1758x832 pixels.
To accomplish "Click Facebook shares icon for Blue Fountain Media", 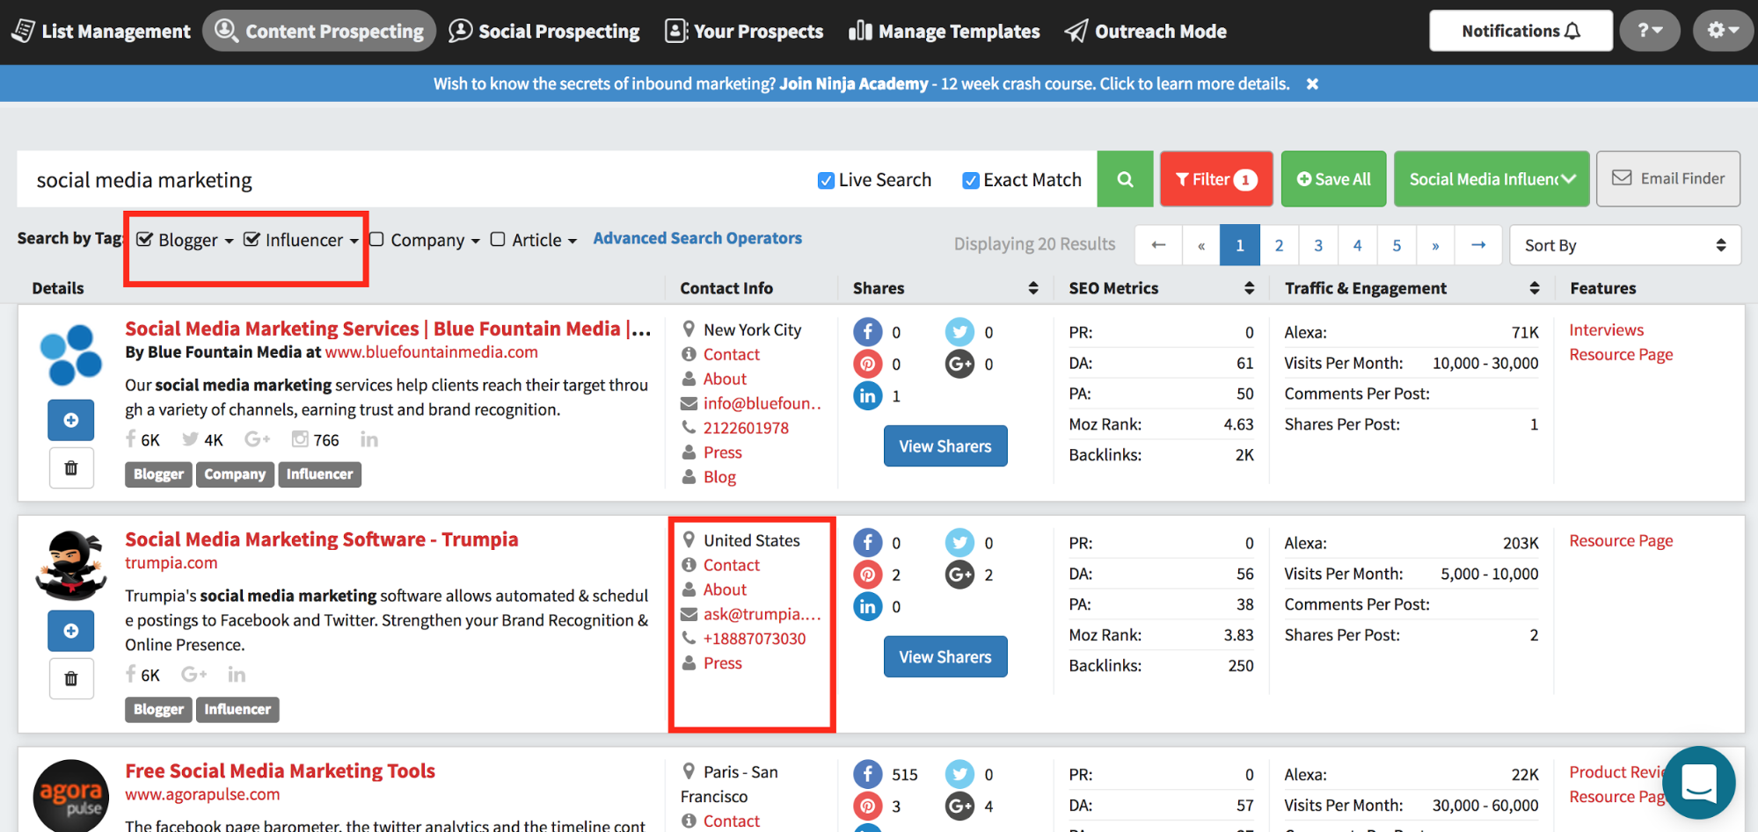I will tap(868, 332).
